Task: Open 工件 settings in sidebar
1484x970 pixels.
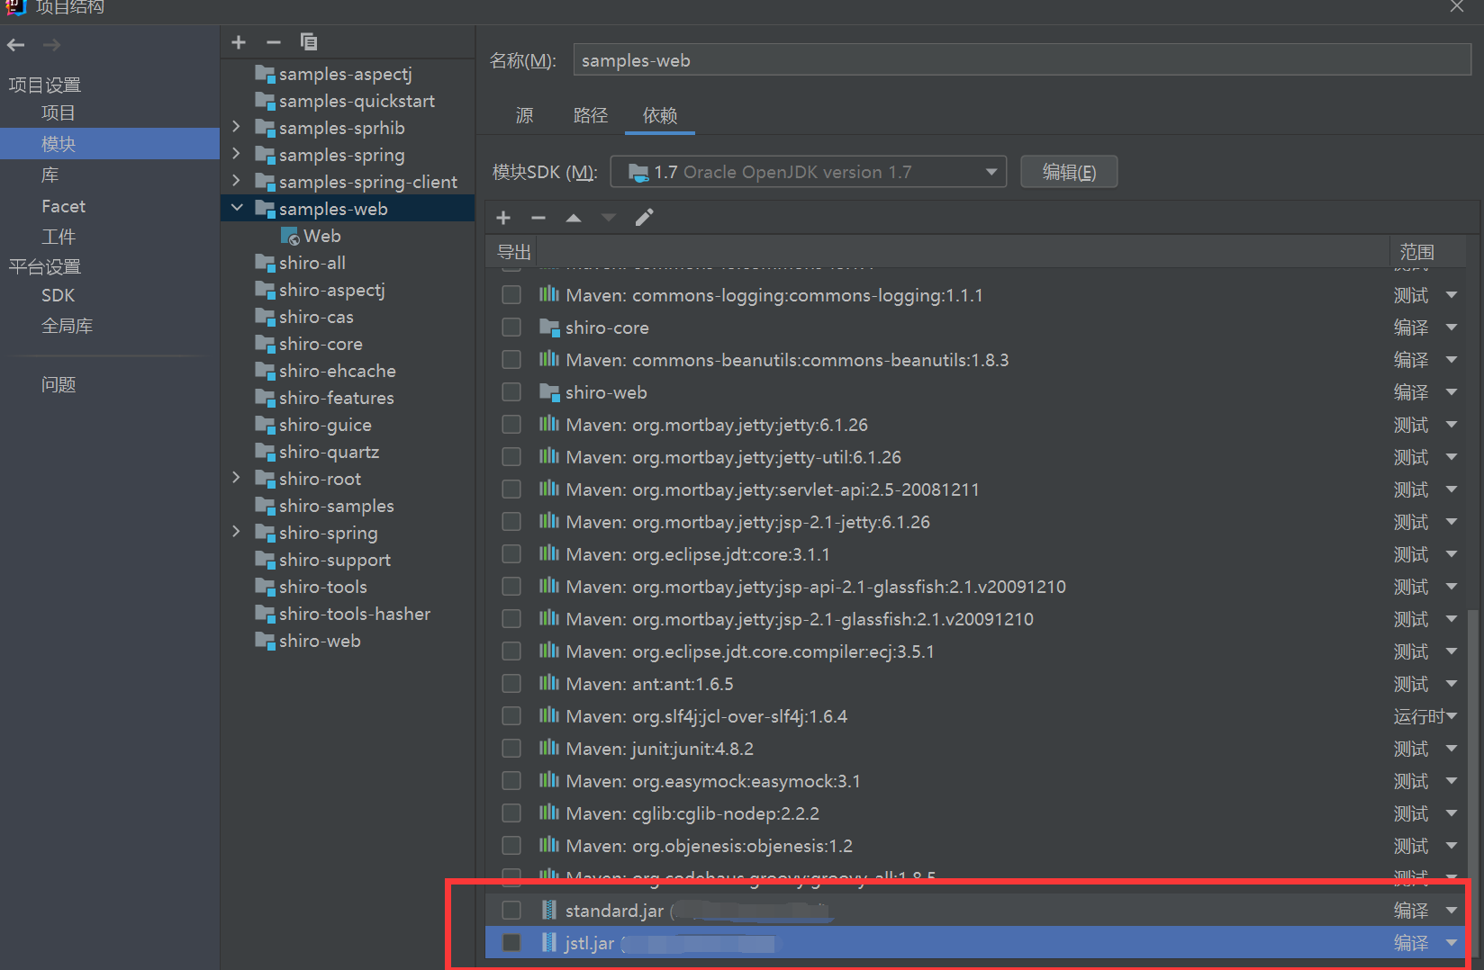Action: click(x=59, y=237)
